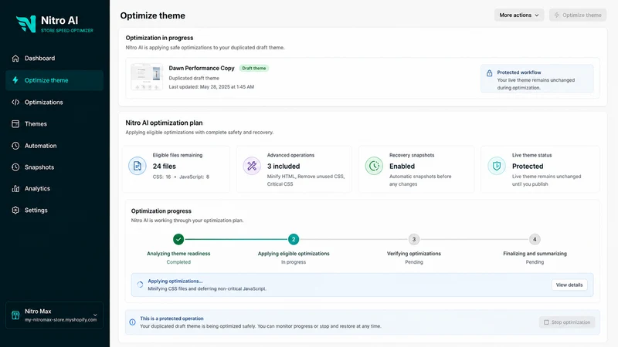Click the Optimize theme lightning icon in sidebar
The width and height of the screenshot is (618, 347).
[15, 80]
